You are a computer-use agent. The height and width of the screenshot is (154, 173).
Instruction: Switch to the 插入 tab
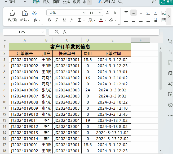(x=46, y=2)
